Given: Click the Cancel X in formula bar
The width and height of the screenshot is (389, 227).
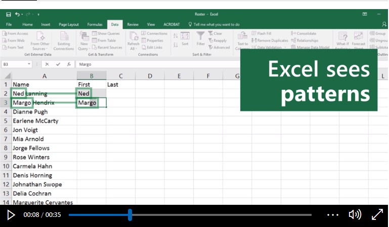Looking at the screenshot, I should [47, 64].
